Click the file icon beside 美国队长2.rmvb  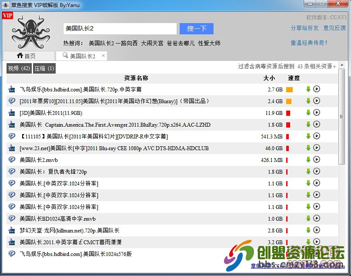click(x=12, y=160)
